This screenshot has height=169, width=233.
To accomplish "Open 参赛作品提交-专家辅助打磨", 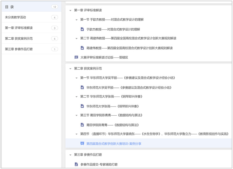I will pos(99,164).
